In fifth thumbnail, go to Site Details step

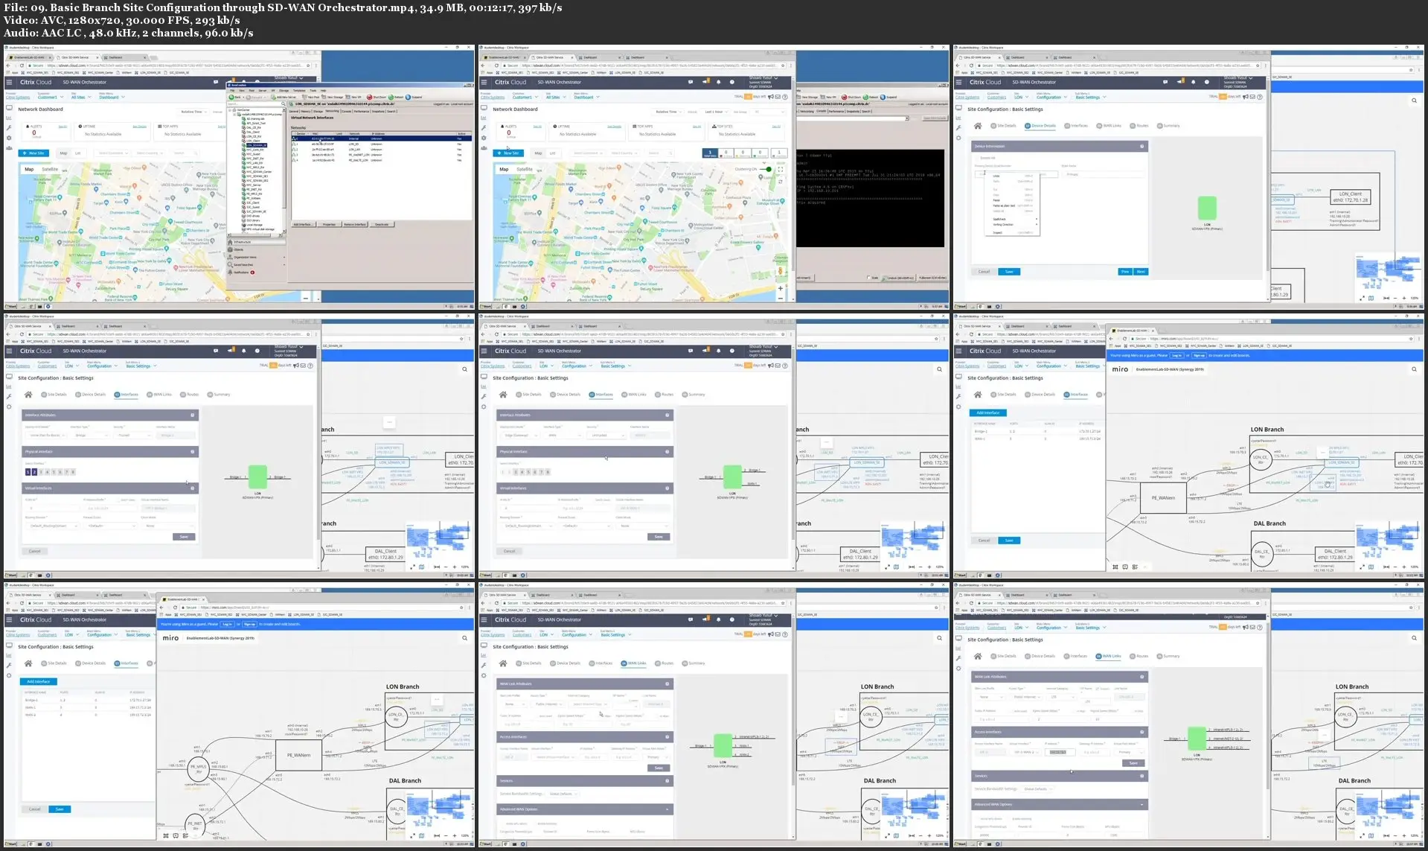[529, 395]
